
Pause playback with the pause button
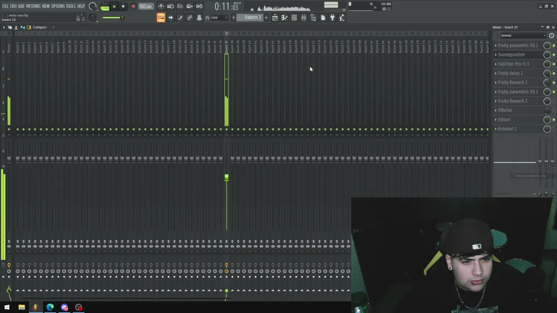pos(114,7)
